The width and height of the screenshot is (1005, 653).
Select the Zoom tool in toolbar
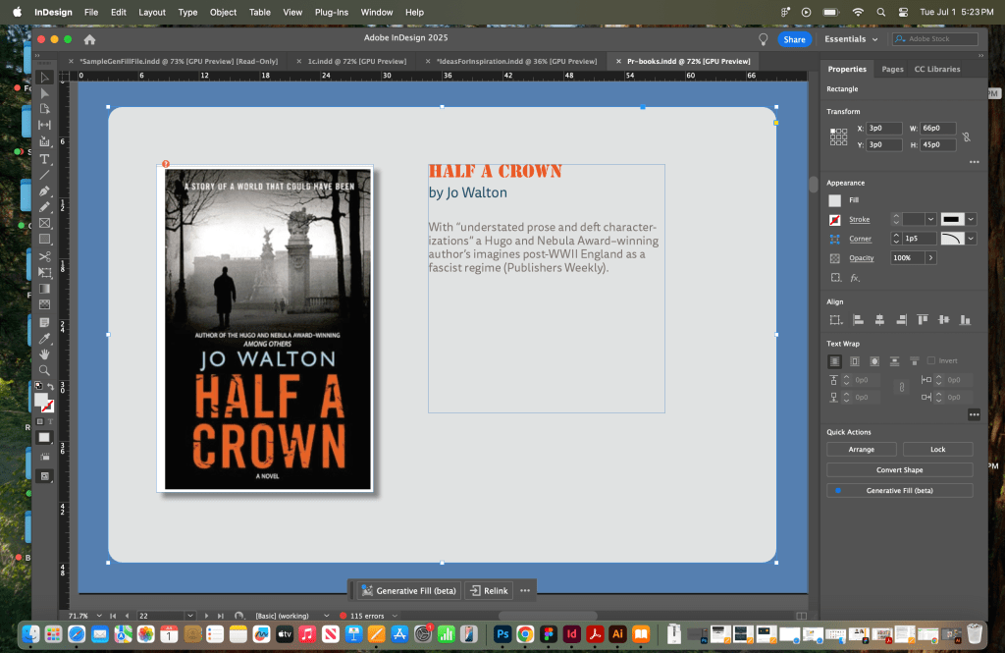[x=44, y=370]
